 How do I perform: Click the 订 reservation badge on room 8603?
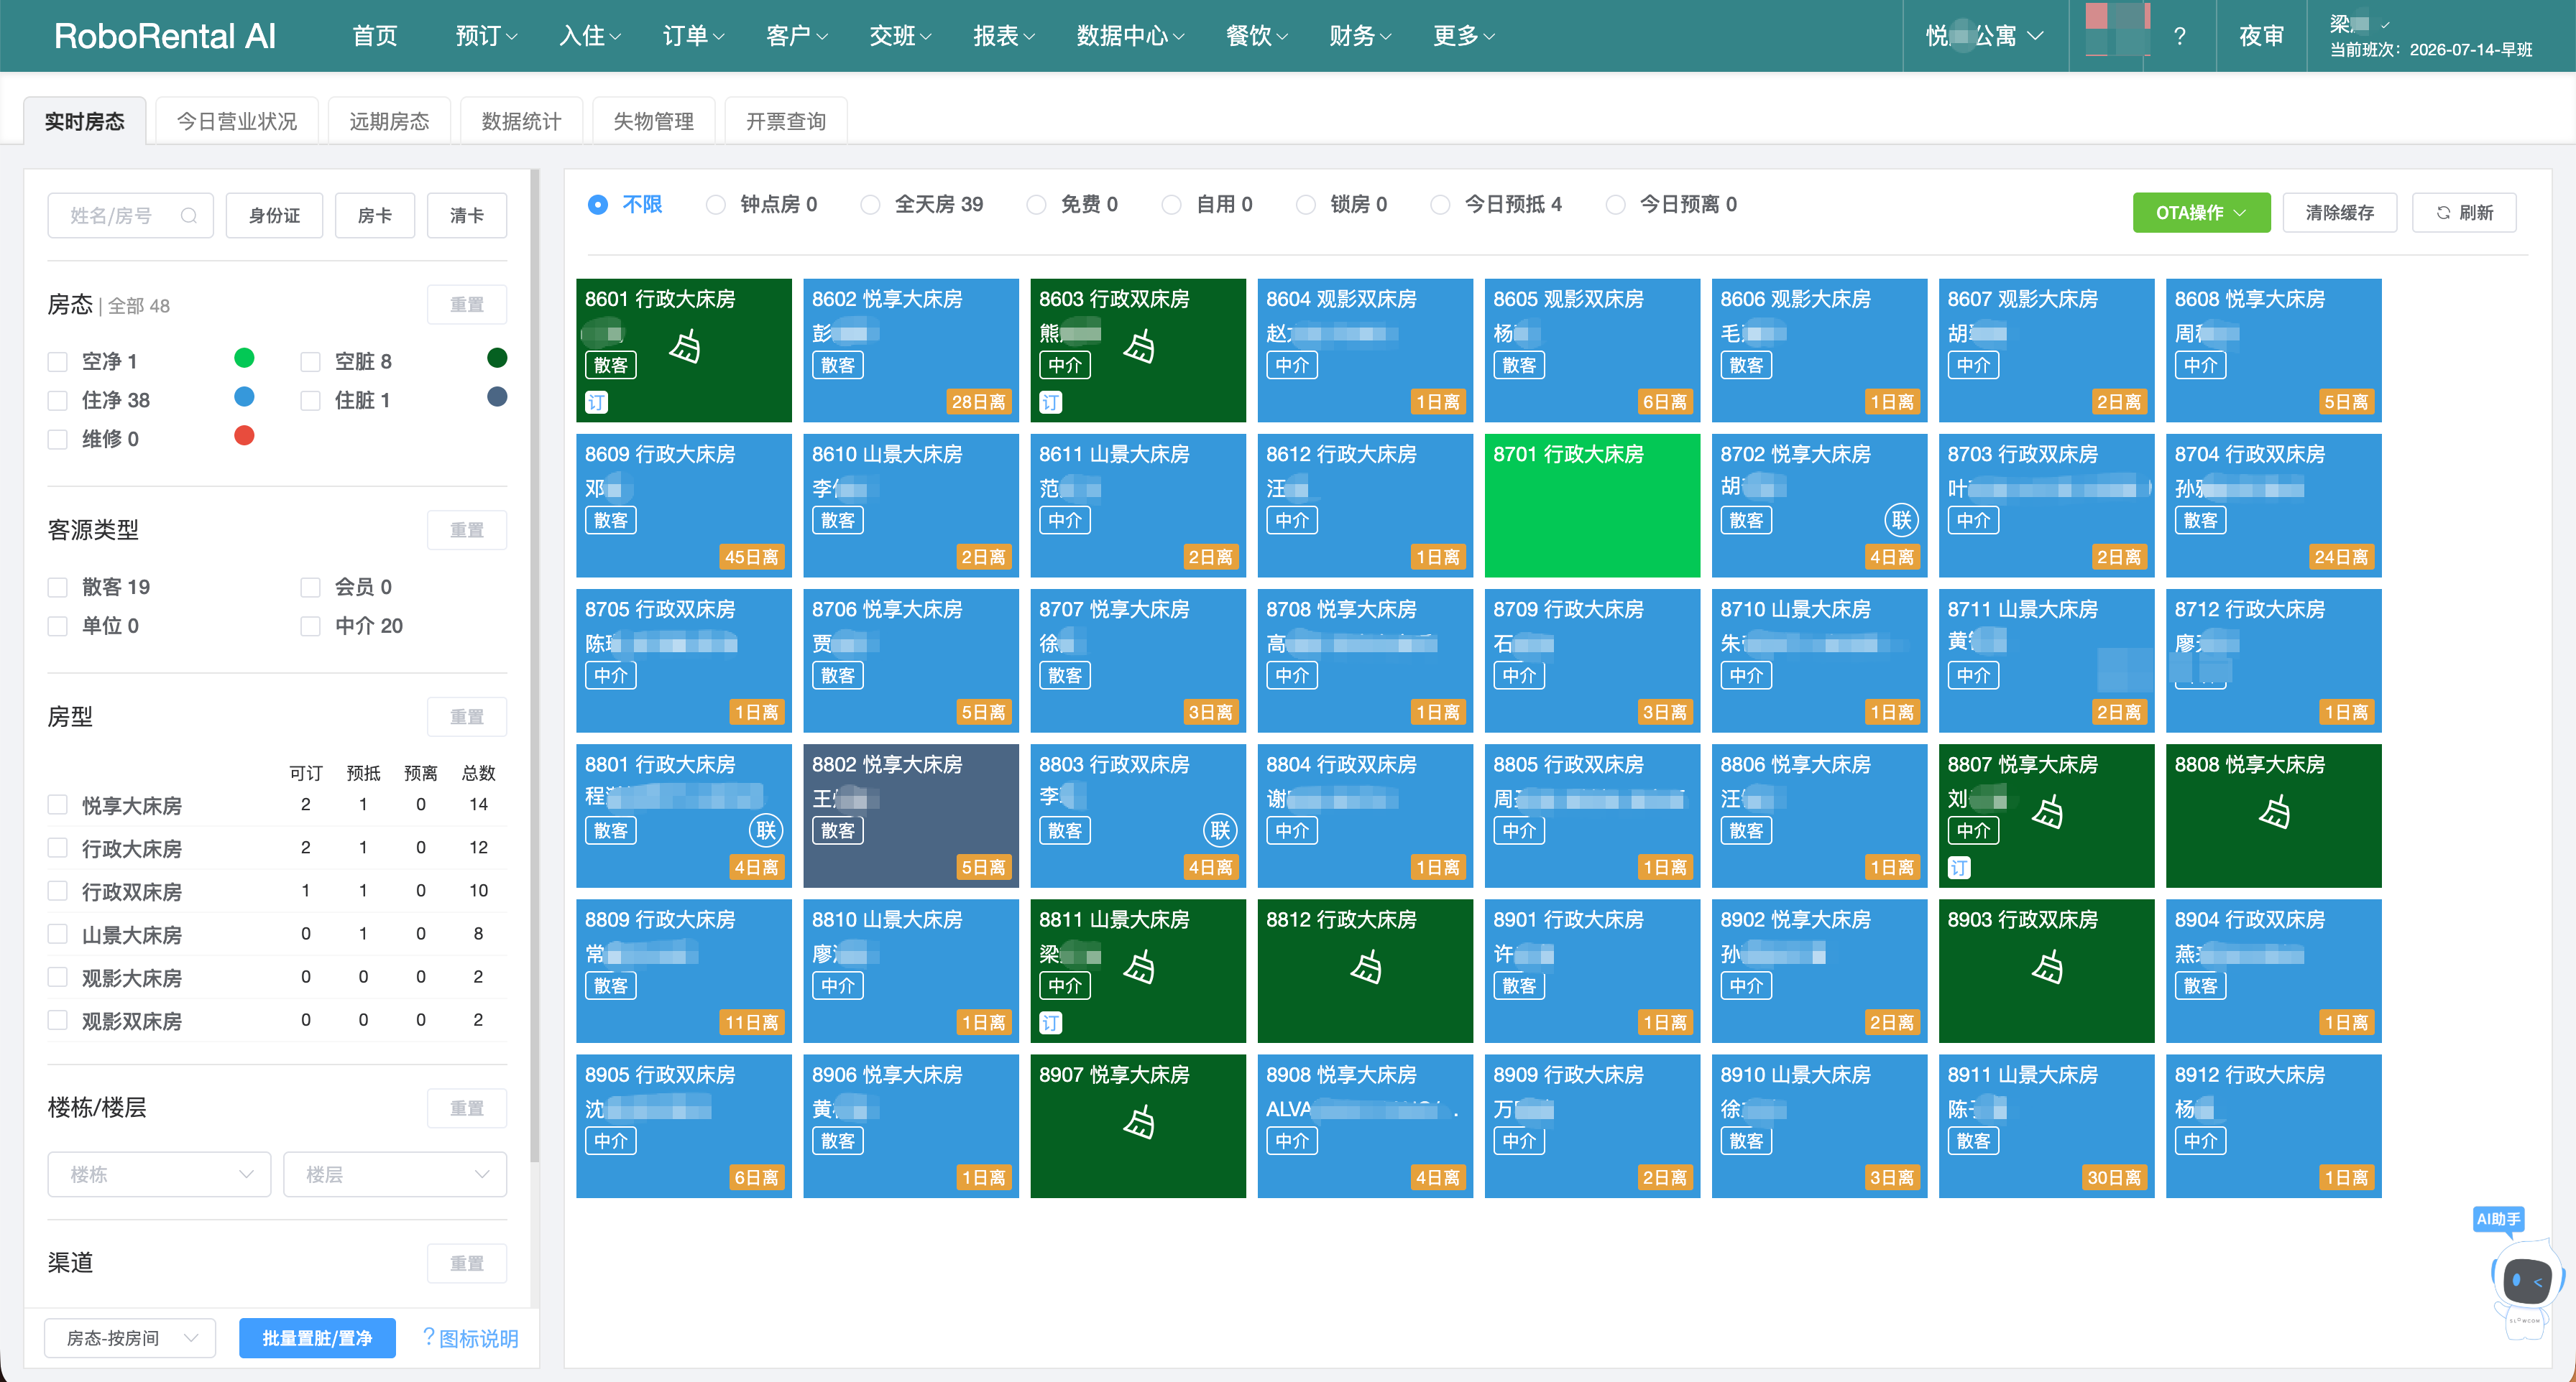(x=1050, y=403)
